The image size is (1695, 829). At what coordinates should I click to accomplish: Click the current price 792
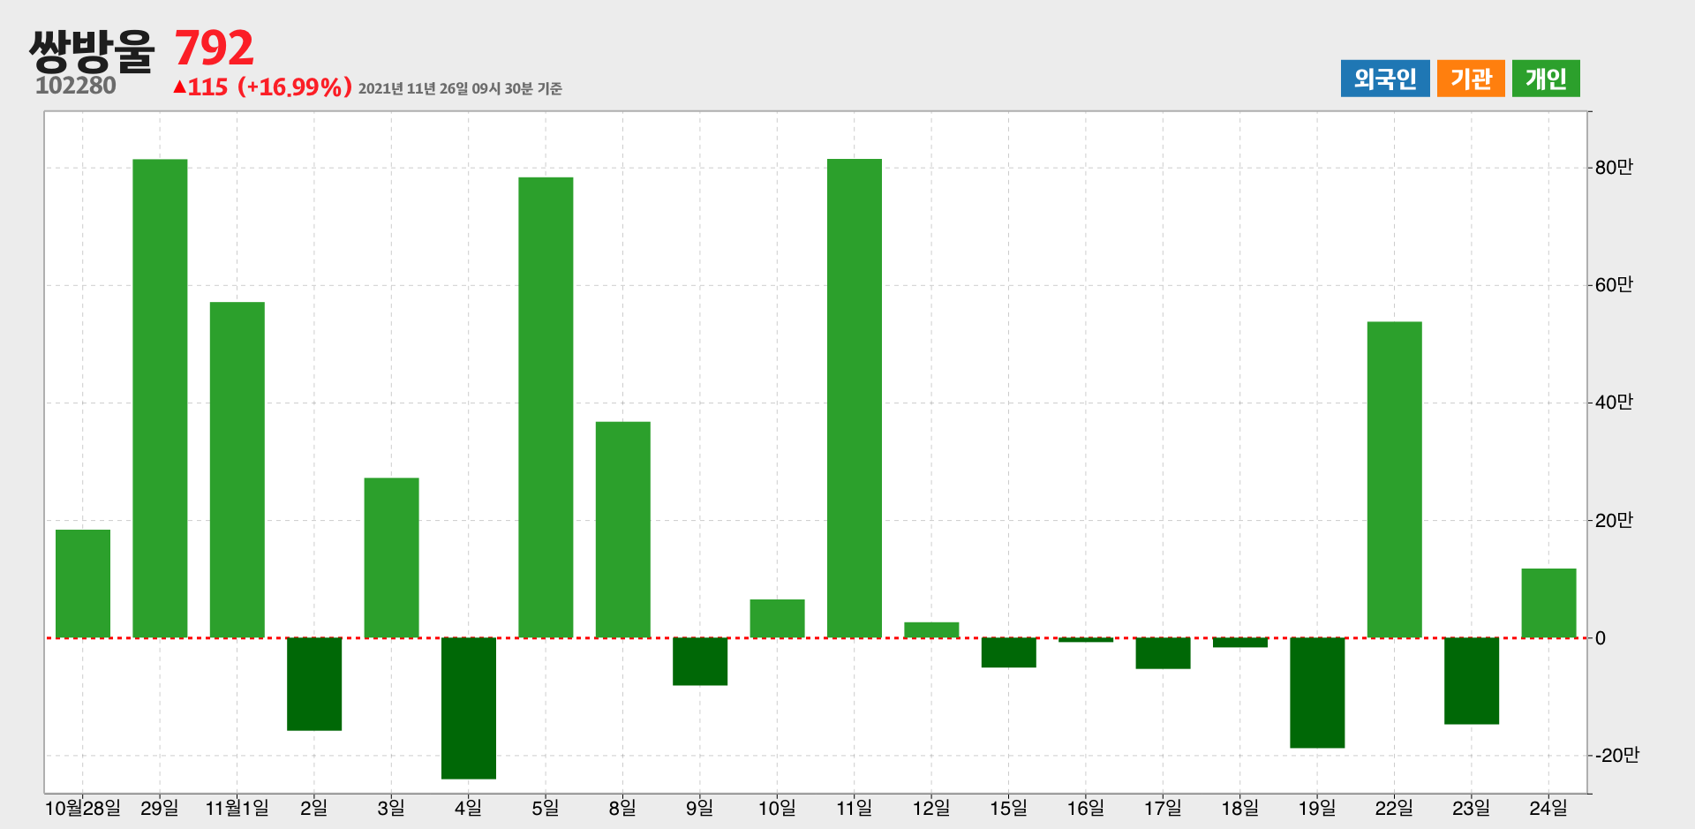tap(215, 49)
